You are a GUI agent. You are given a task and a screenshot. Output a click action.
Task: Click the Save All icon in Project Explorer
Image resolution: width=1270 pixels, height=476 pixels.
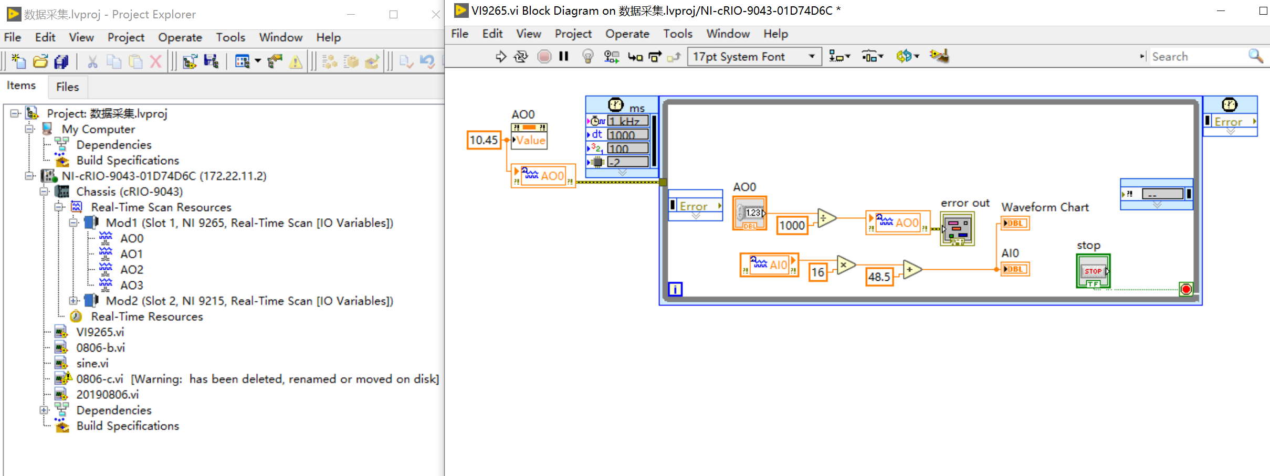click(61, 61)
